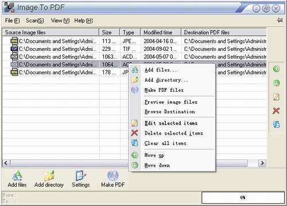Screen dimensions: 287x206
Task: Click the Make PDF button label
Action: coord(113,185)
